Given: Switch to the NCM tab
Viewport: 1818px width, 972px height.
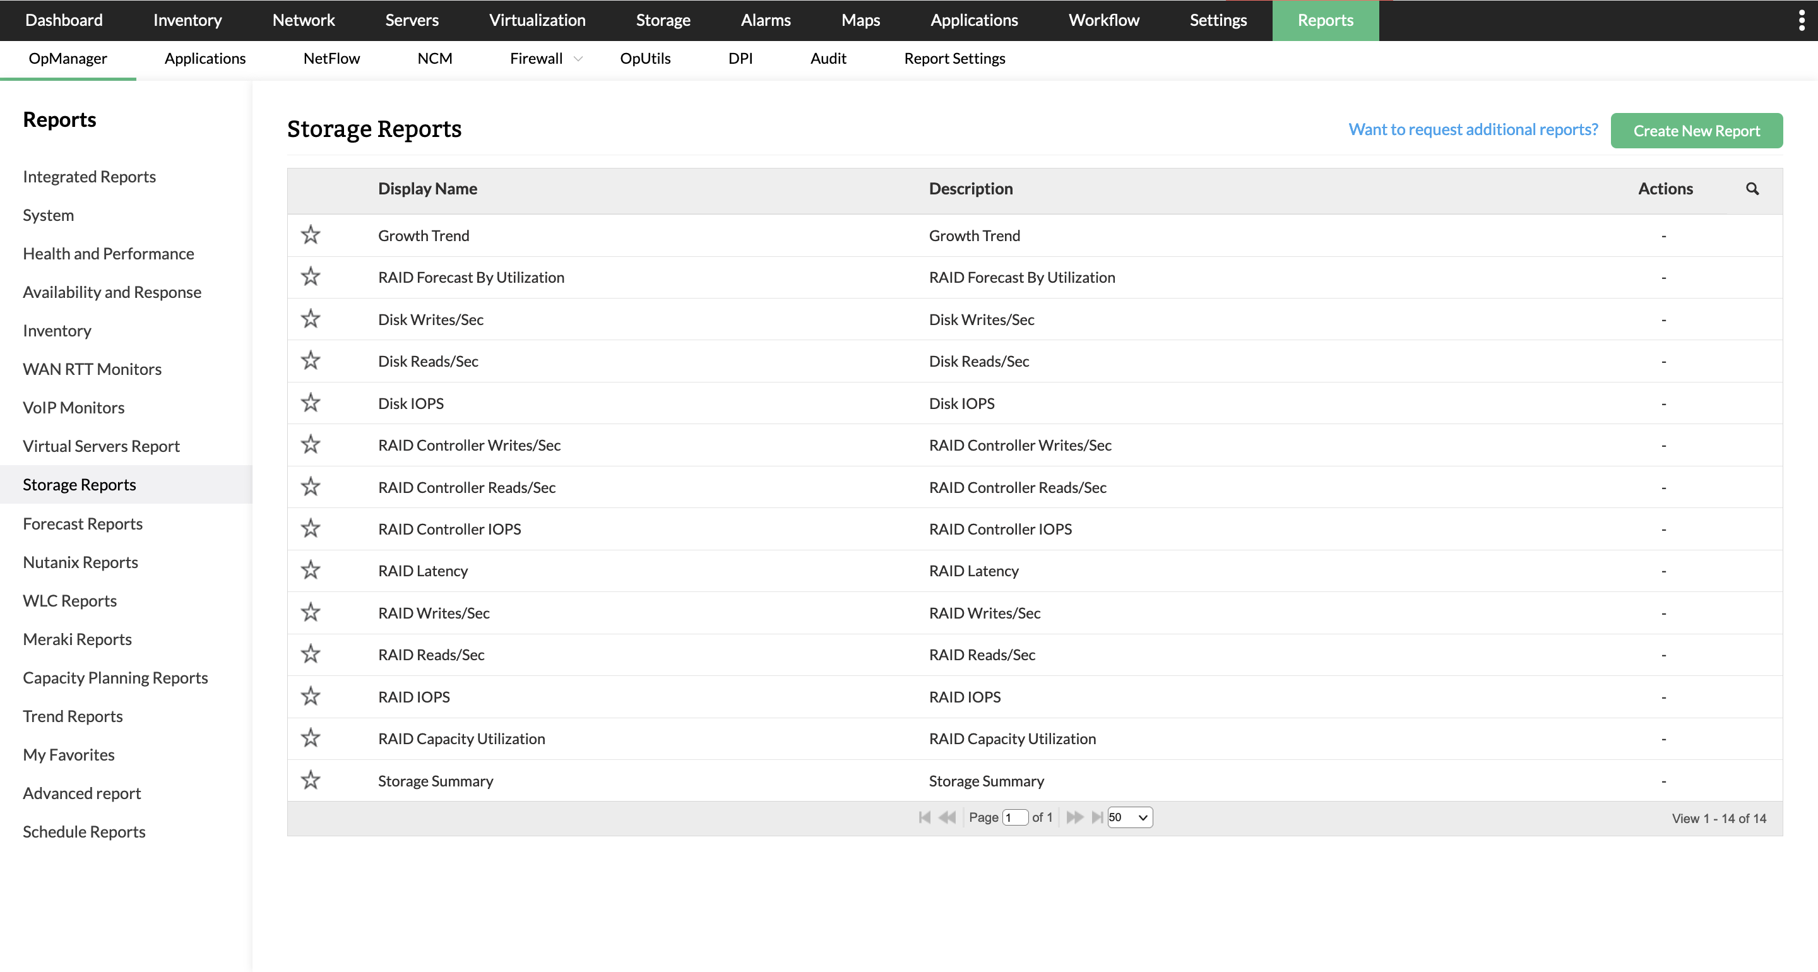Looking at the screenshot, I should 434,59.
